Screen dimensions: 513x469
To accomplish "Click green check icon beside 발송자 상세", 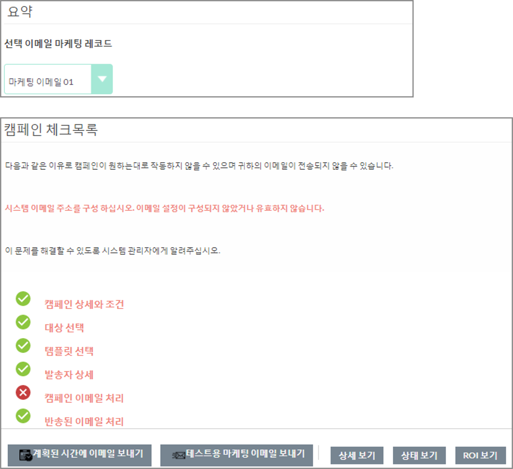I will click(x=23, y=369).
